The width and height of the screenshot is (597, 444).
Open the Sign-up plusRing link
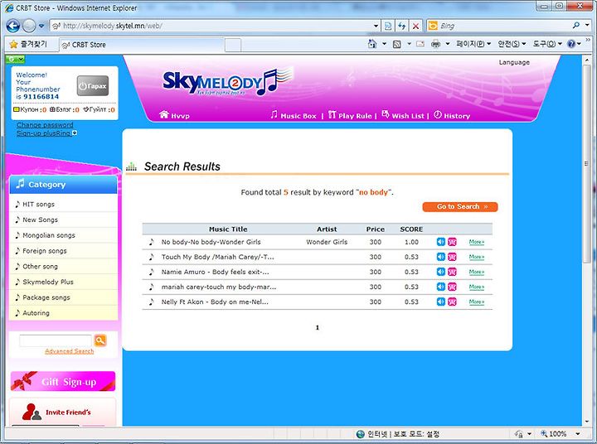(44, 133)
